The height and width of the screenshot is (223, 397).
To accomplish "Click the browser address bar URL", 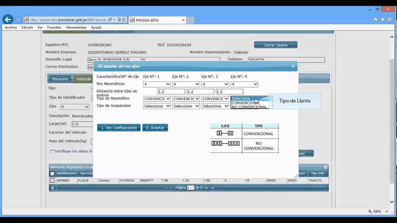I will [68, 20].
